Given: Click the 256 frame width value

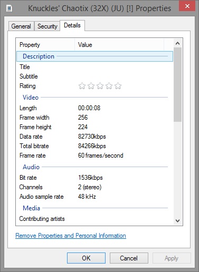Looking at the screenshot, I should click(x=83, y=118).
